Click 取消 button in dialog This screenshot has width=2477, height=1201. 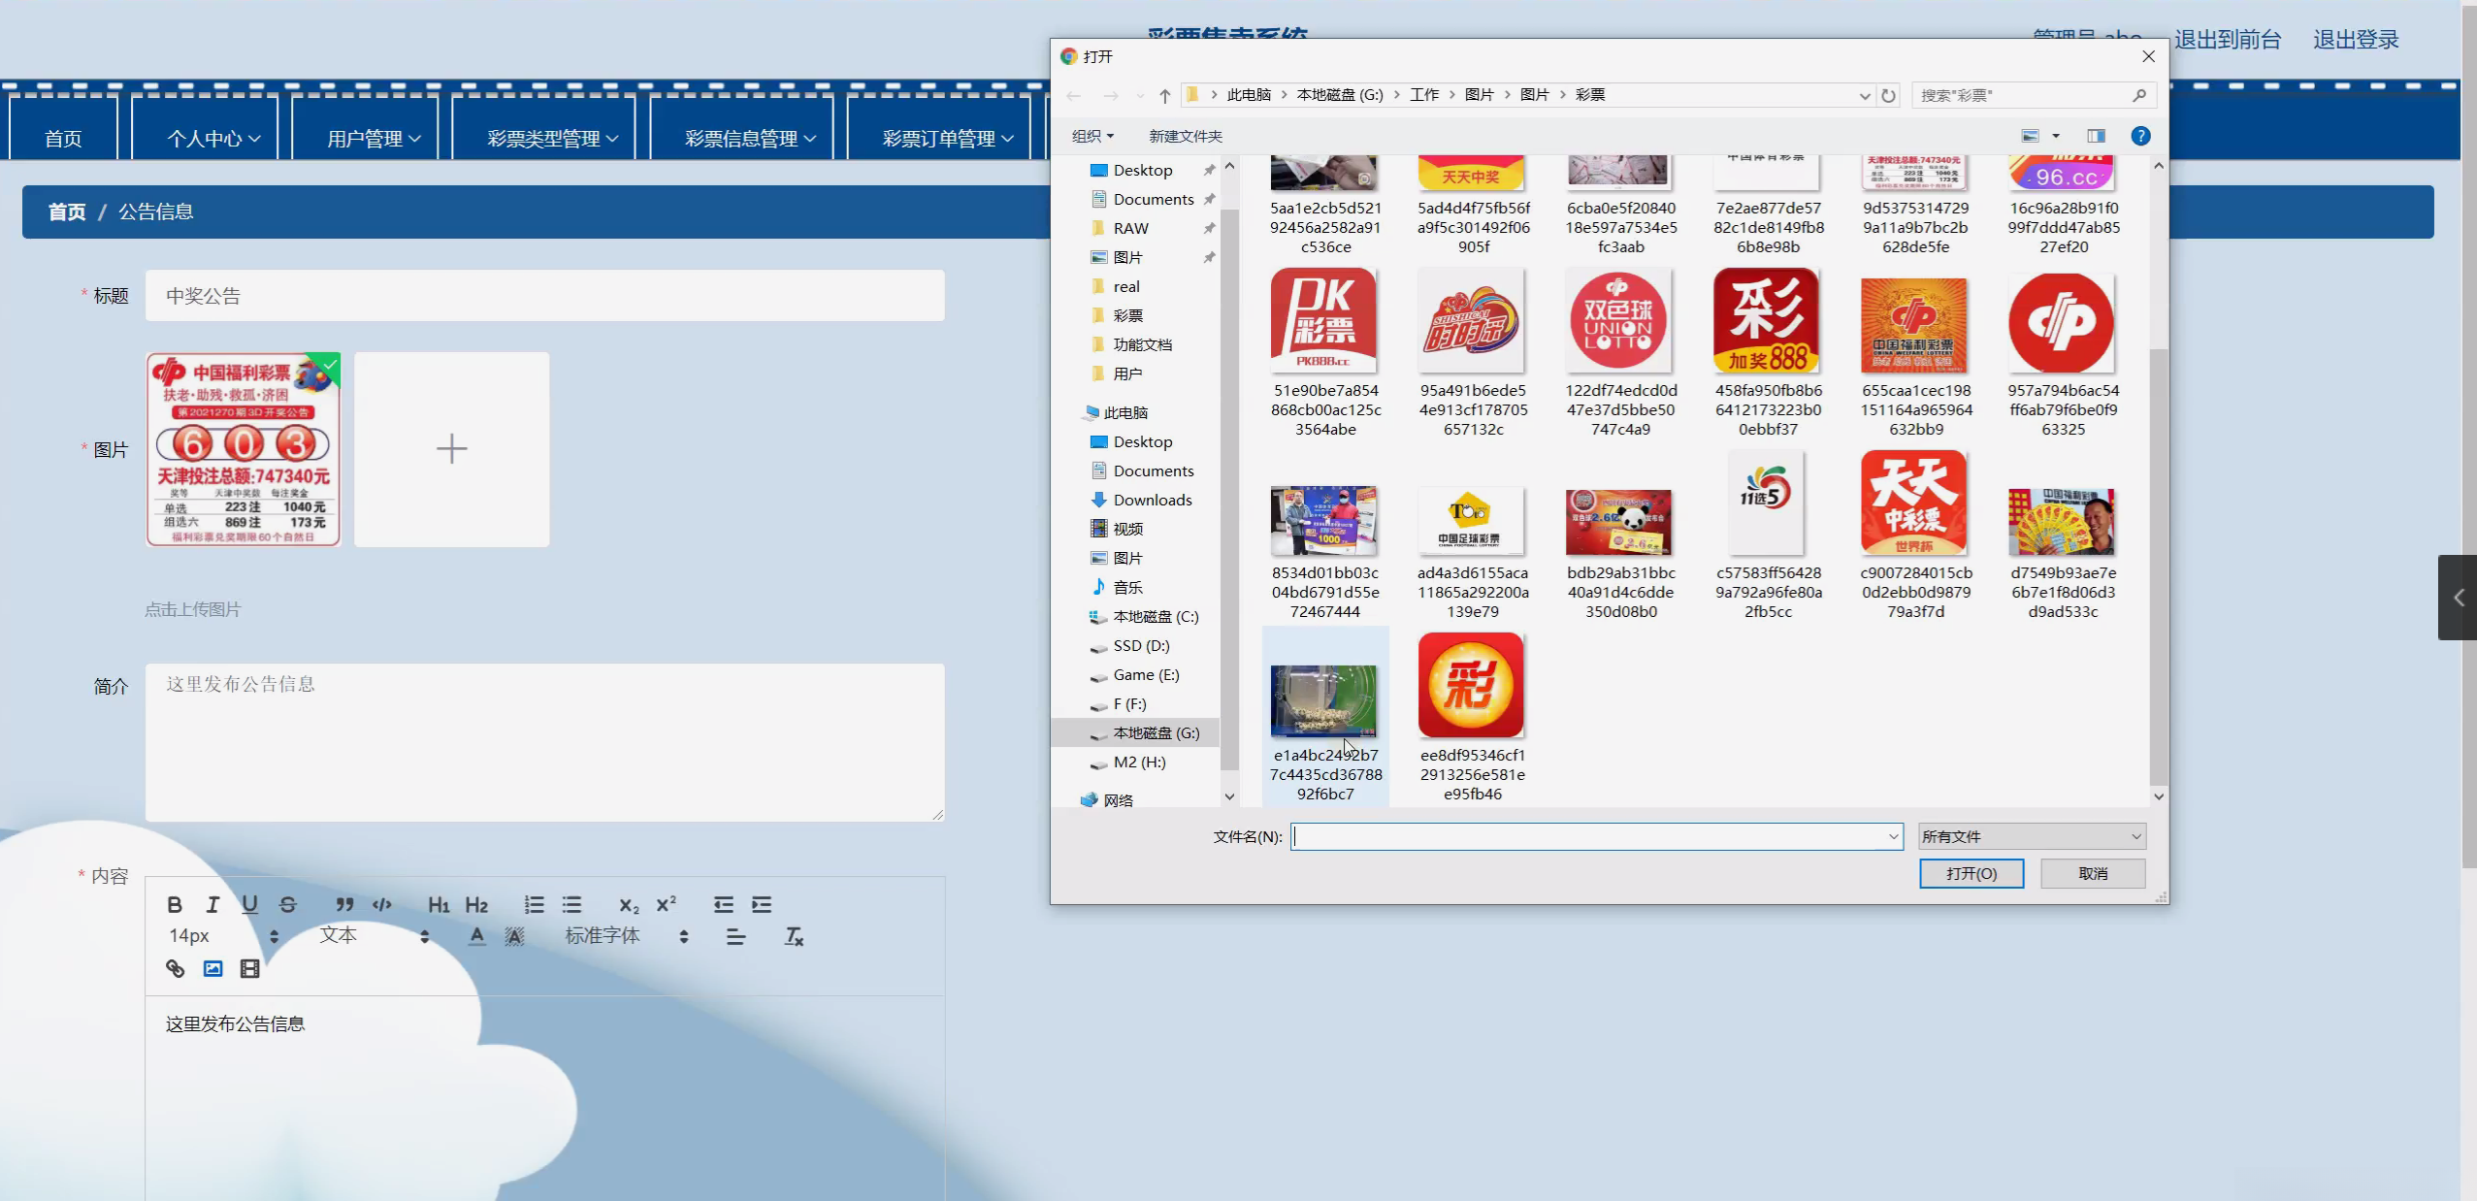click(x=2093, y=873)
